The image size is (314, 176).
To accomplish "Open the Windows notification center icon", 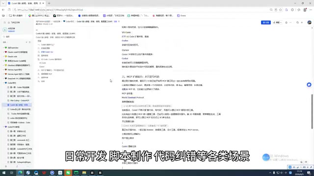I will pos(309,173).
